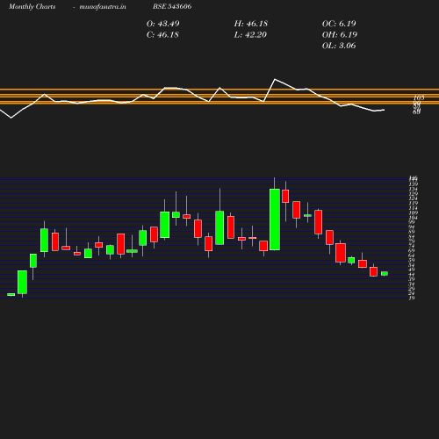The image size is (439, 439).
Task: Click the final small green candlestick
Action: point(385,273)
